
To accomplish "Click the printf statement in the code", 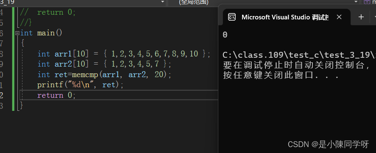I will (81, 85).
